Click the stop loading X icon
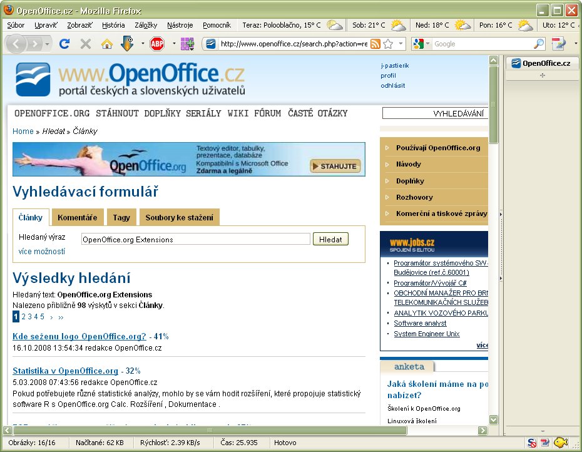 [86, 44]
